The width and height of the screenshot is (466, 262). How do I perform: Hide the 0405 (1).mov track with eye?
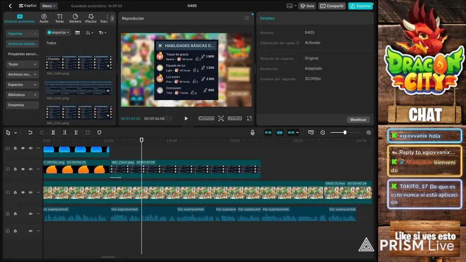tap(23, 192)
